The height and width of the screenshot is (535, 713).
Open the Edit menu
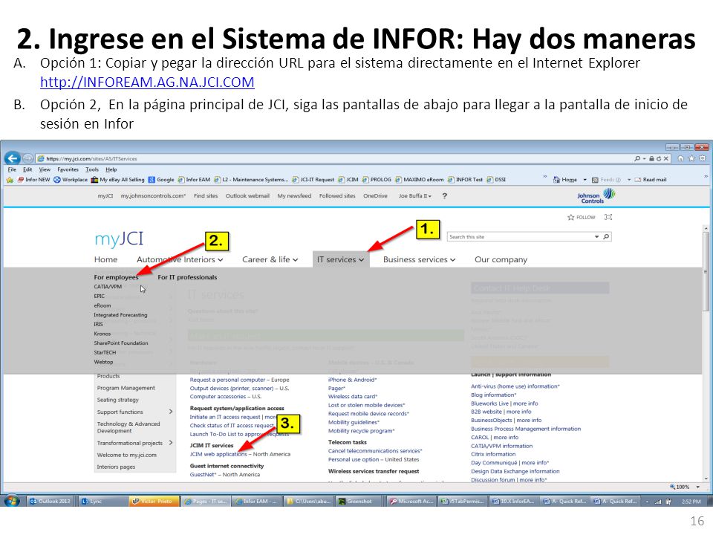click(27, 169)
